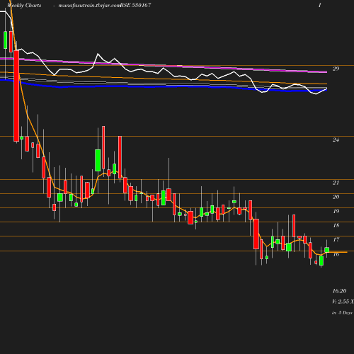Click the 'Weekly Charts' title text
The height and width of the screenshot is (354, 354).
[x=24, y=5]
